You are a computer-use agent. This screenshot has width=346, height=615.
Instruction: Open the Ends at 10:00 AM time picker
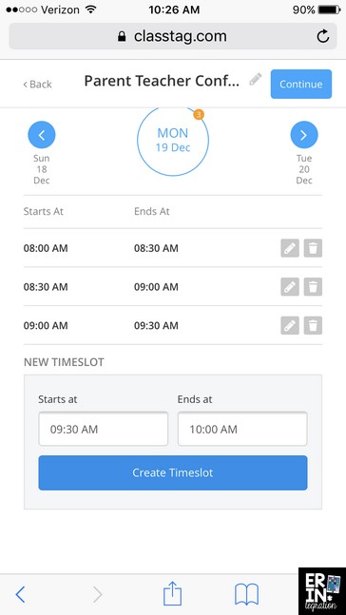[x=242, y=429]
